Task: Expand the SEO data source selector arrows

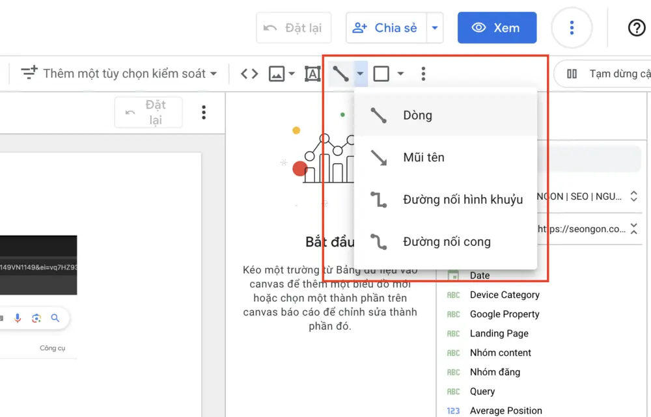Action: coord(633,196)
